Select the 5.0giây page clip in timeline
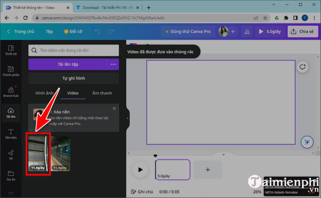 [x=173, y=170]
